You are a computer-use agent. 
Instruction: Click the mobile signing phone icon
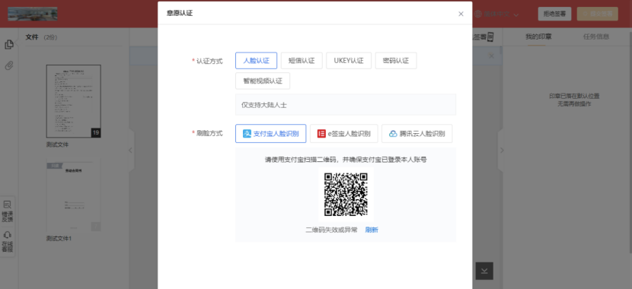(490, 37)
